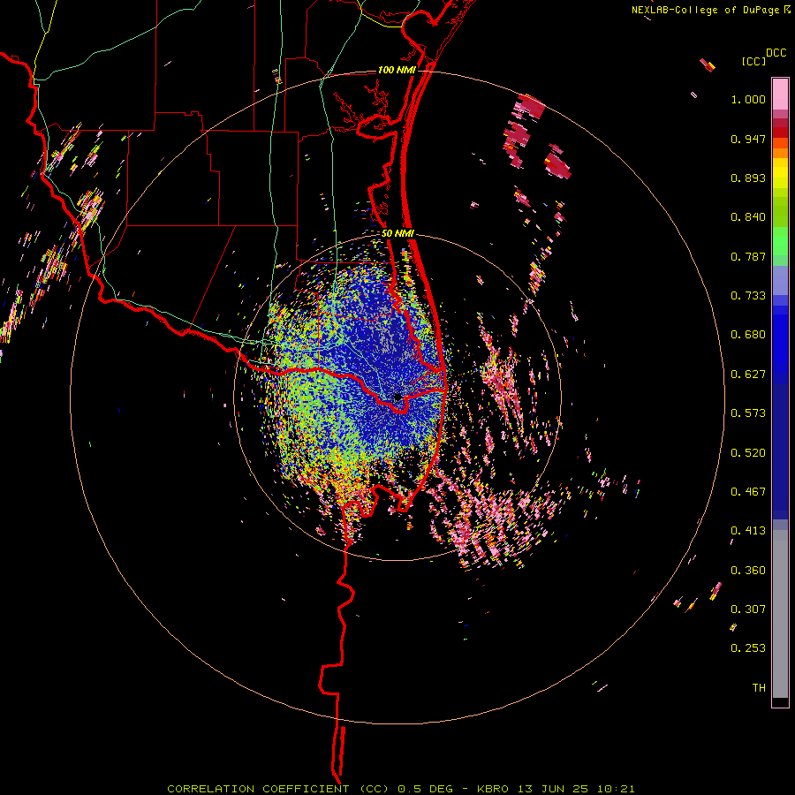Select the 0.520 scale value

[748, 453]
